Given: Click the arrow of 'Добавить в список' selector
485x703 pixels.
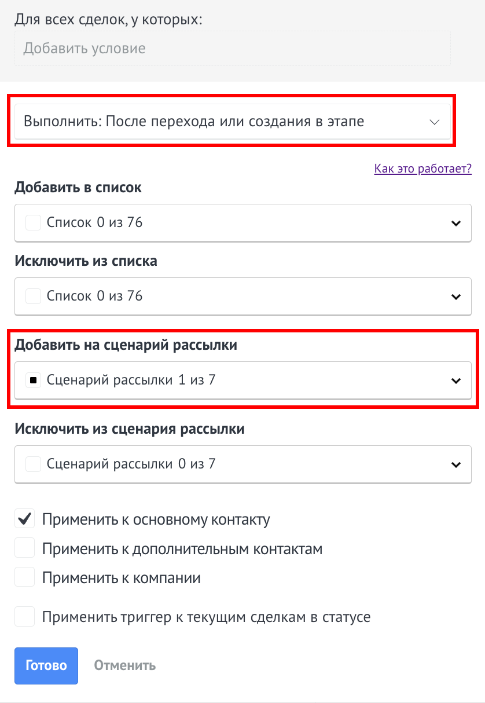Looking at the screenshot, I should 456,223.
